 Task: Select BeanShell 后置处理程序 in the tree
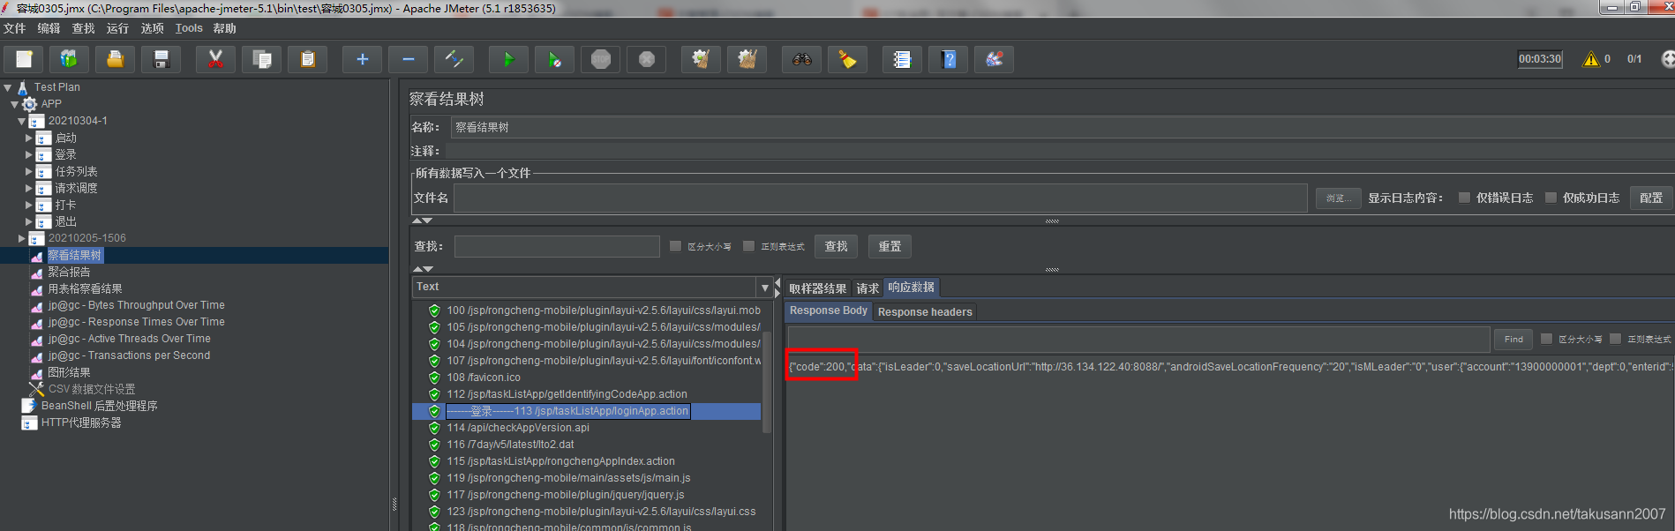pos(99,406)
